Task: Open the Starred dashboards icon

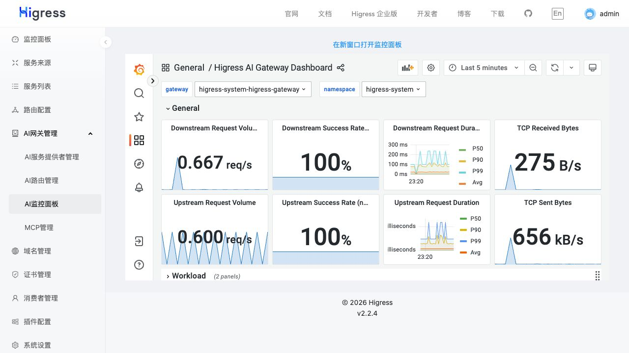Action: (139, 117)
